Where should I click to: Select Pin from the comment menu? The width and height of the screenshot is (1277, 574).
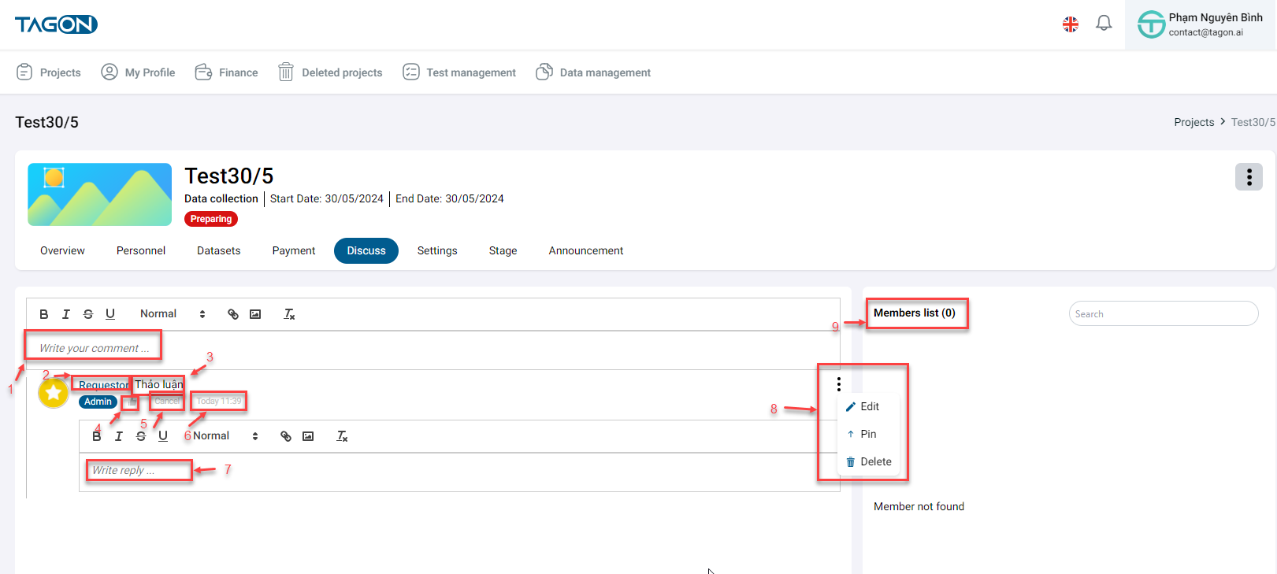867,434
